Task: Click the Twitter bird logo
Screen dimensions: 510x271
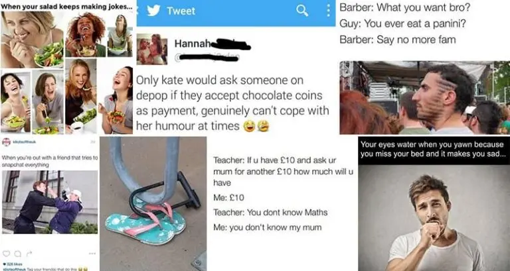Action: point(153,11)
